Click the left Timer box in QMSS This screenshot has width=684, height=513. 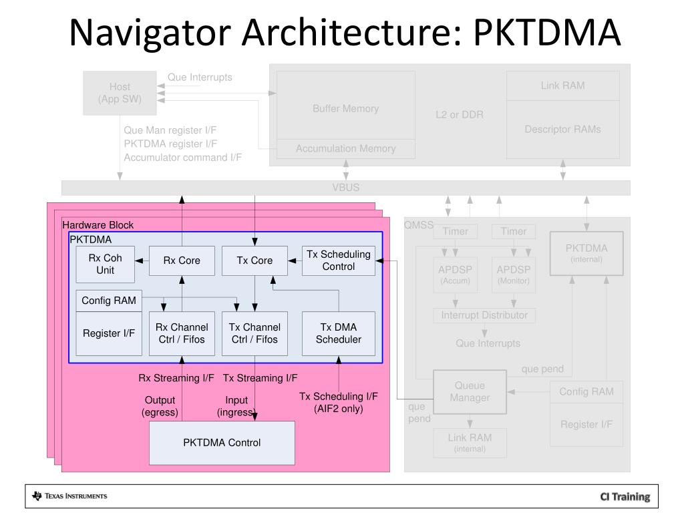tap(455, 231)
